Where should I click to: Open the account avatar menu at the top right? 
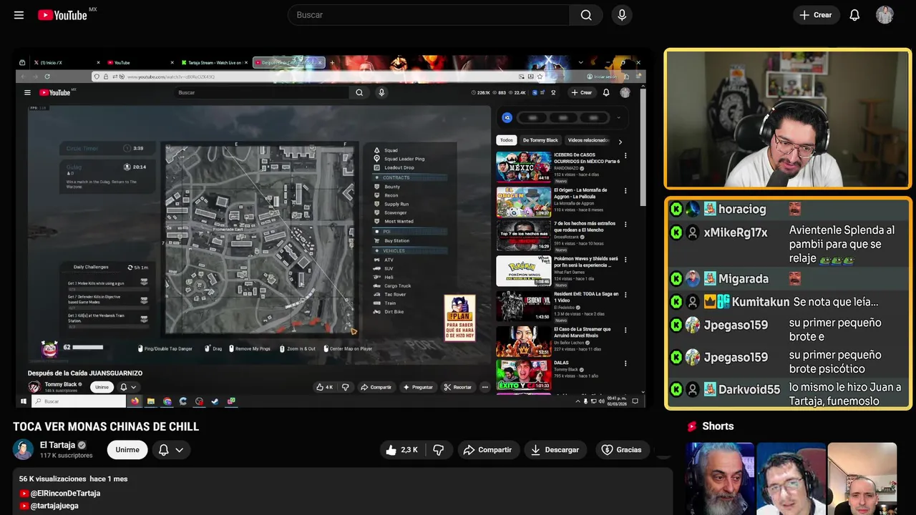point(885,15)
